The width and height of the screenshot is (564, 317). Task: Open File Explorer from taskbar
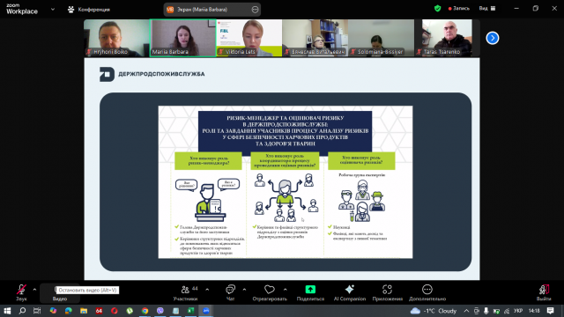click(84, 311)
